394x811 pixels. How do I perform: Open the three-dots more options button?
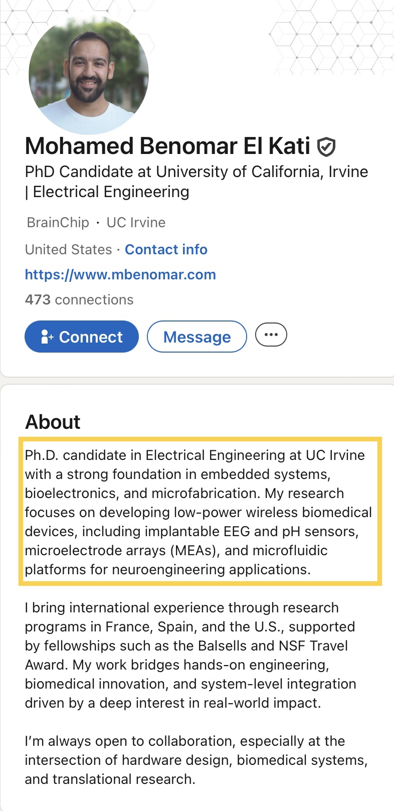(271, 335)
